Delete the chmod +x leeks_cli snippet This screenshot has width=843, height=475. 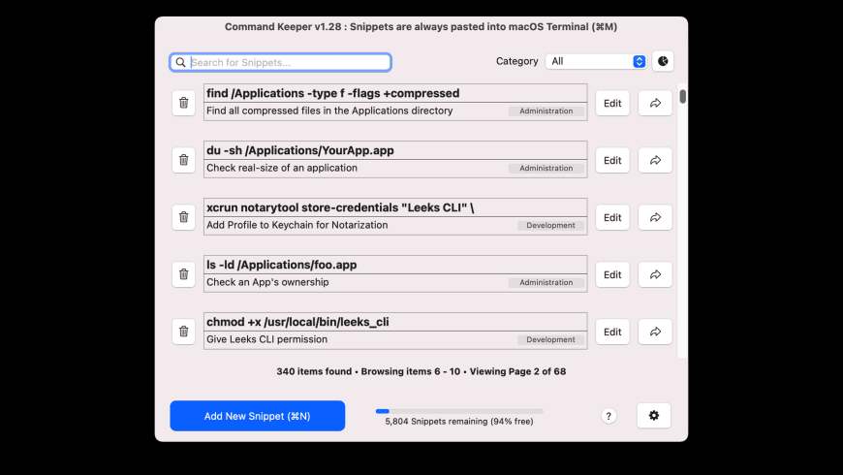coord(183,332)
